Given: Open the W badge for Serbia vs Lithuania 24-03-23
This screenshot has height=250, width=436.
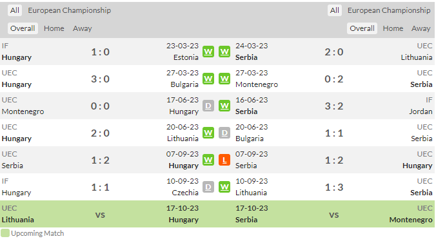Looking at the screenshot, I should (224, 52).
